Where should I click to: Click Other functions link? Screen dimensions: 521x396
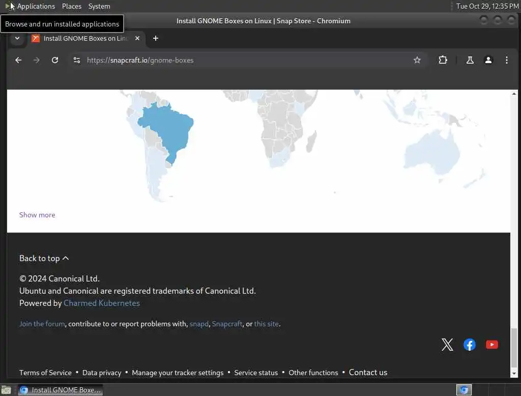[x=313, y=373]
